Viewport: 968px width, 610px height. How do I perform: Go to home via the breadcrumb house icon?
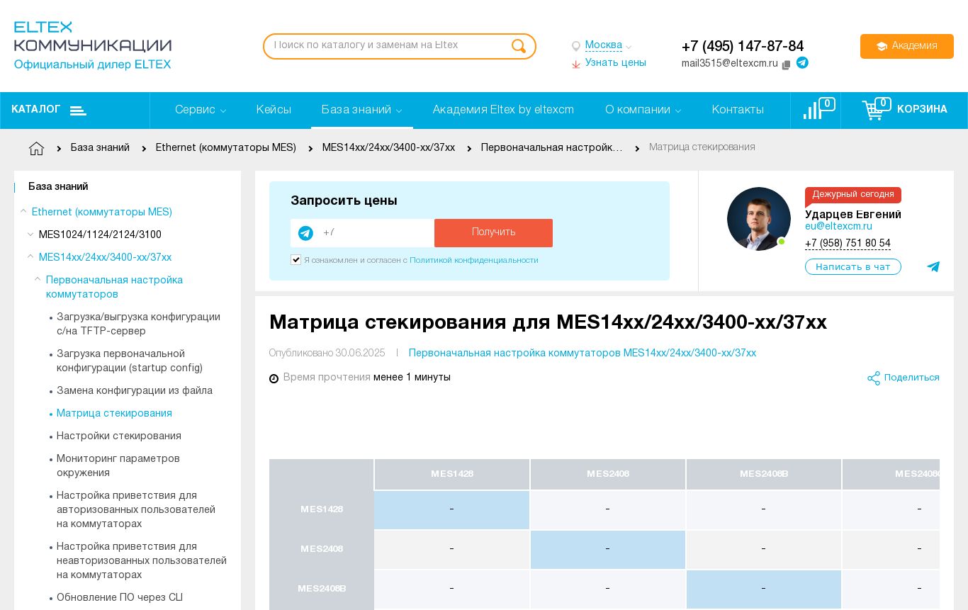(x=37, y=148)
